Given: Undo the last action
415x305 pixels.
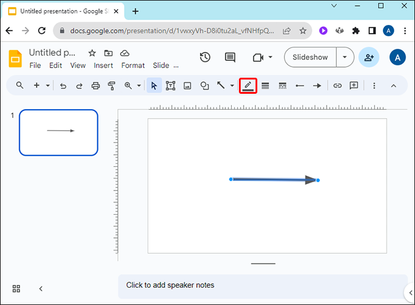Looking at the screenshot, I should coord(63,86).
